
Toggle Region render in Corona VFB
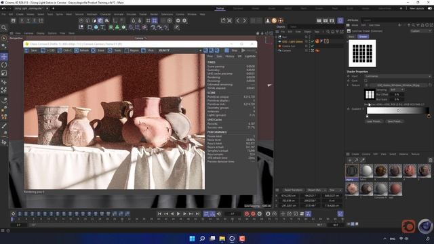132,50
